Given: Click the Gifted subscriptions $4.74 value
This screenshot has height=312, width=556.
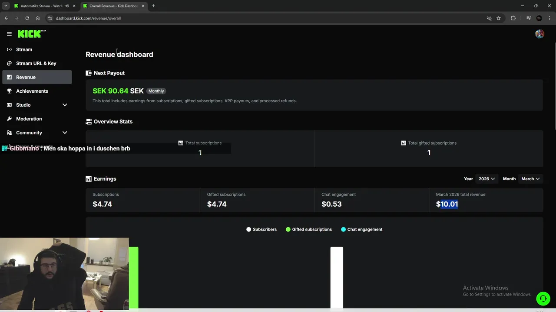Looking at the screenshot, I should (217, 204).
